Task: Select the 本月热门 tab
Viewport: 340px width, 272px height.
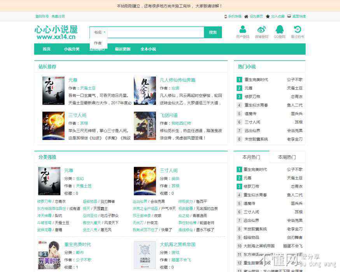Action: tap(251, 157)
